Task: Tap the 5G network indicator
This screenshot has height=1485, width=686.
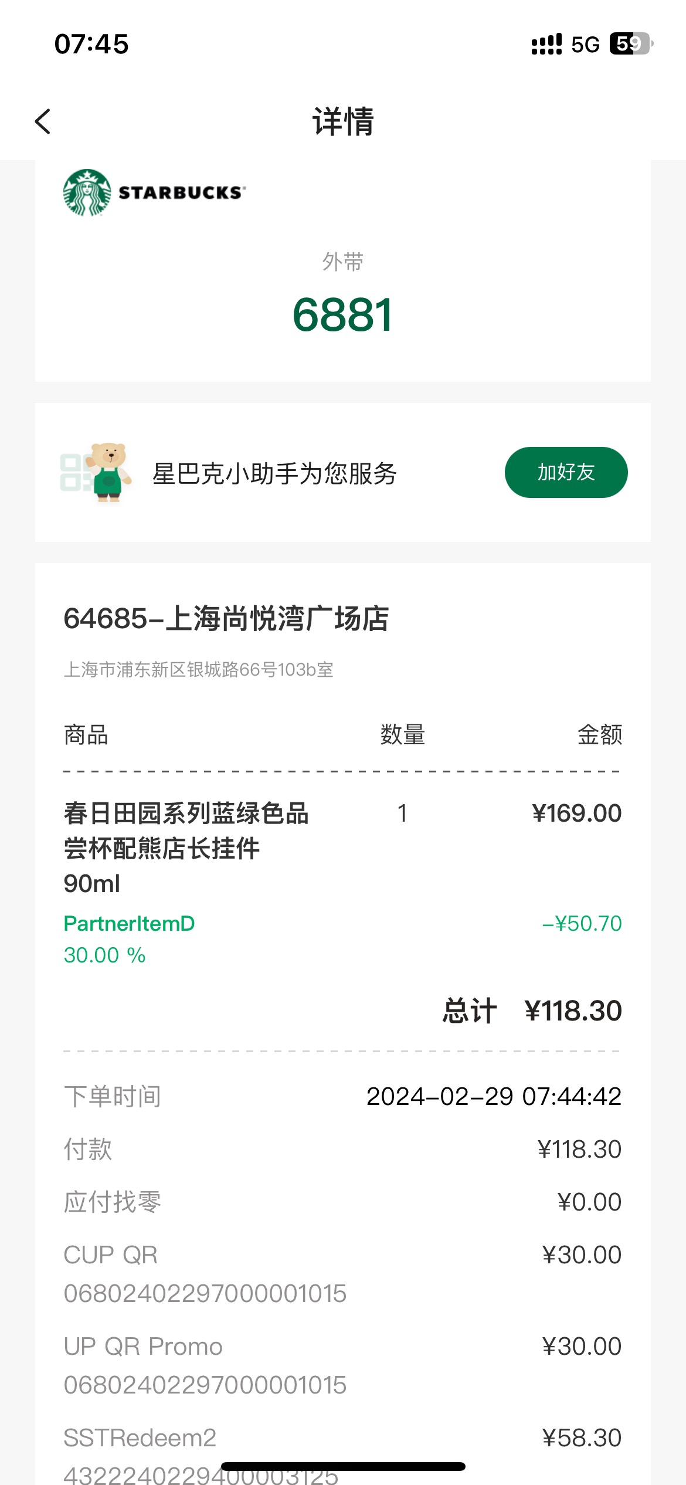Action: tap(585, 45)
